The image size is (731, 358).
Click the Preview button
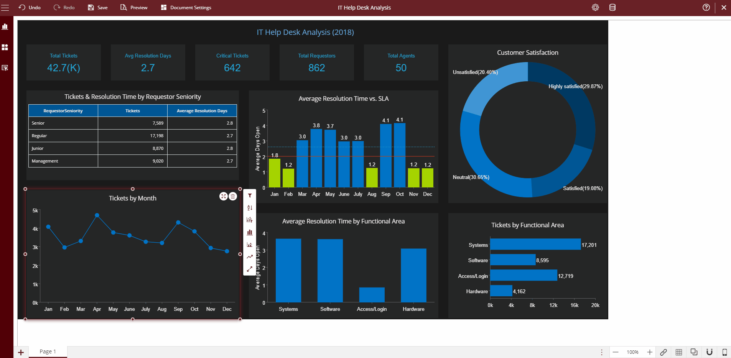(x=133, y=7)
